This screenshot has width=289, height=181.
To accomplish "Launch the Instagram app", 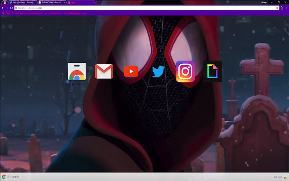I will (x=185, y=71).
